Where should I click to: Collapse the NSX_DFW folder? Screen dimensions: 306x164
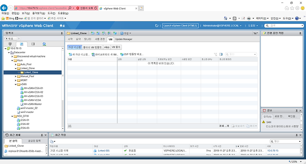12,116
